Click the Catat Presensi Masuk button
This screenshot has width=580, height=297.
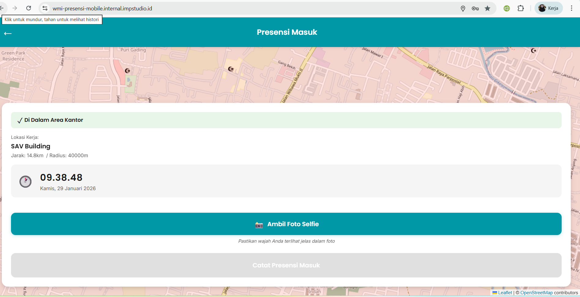tap(286, 265)
